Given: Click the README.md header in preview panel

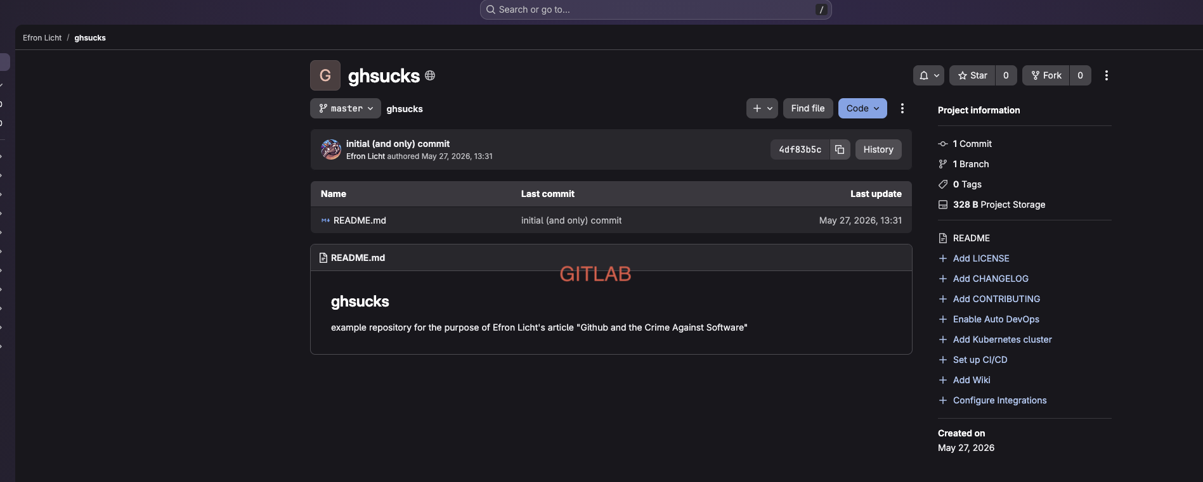Looking at the screenshot, I should pyautogui.click(x=358, y=258).
